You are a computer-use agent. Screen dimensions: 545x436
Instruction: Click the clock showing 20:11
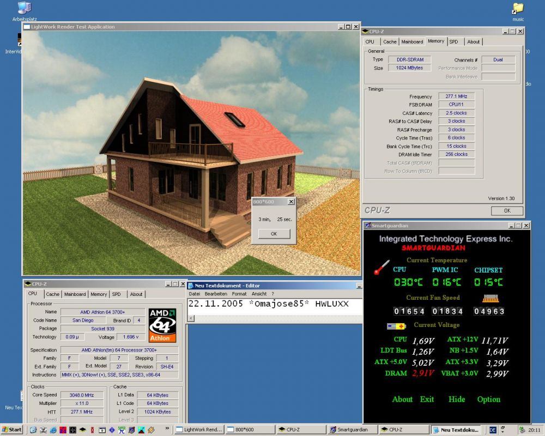[534, 430]
